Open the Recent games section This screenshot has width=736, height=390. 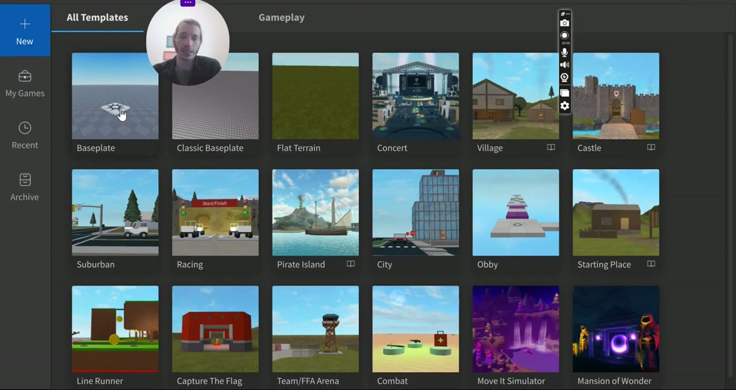click(x=25, y=136)
